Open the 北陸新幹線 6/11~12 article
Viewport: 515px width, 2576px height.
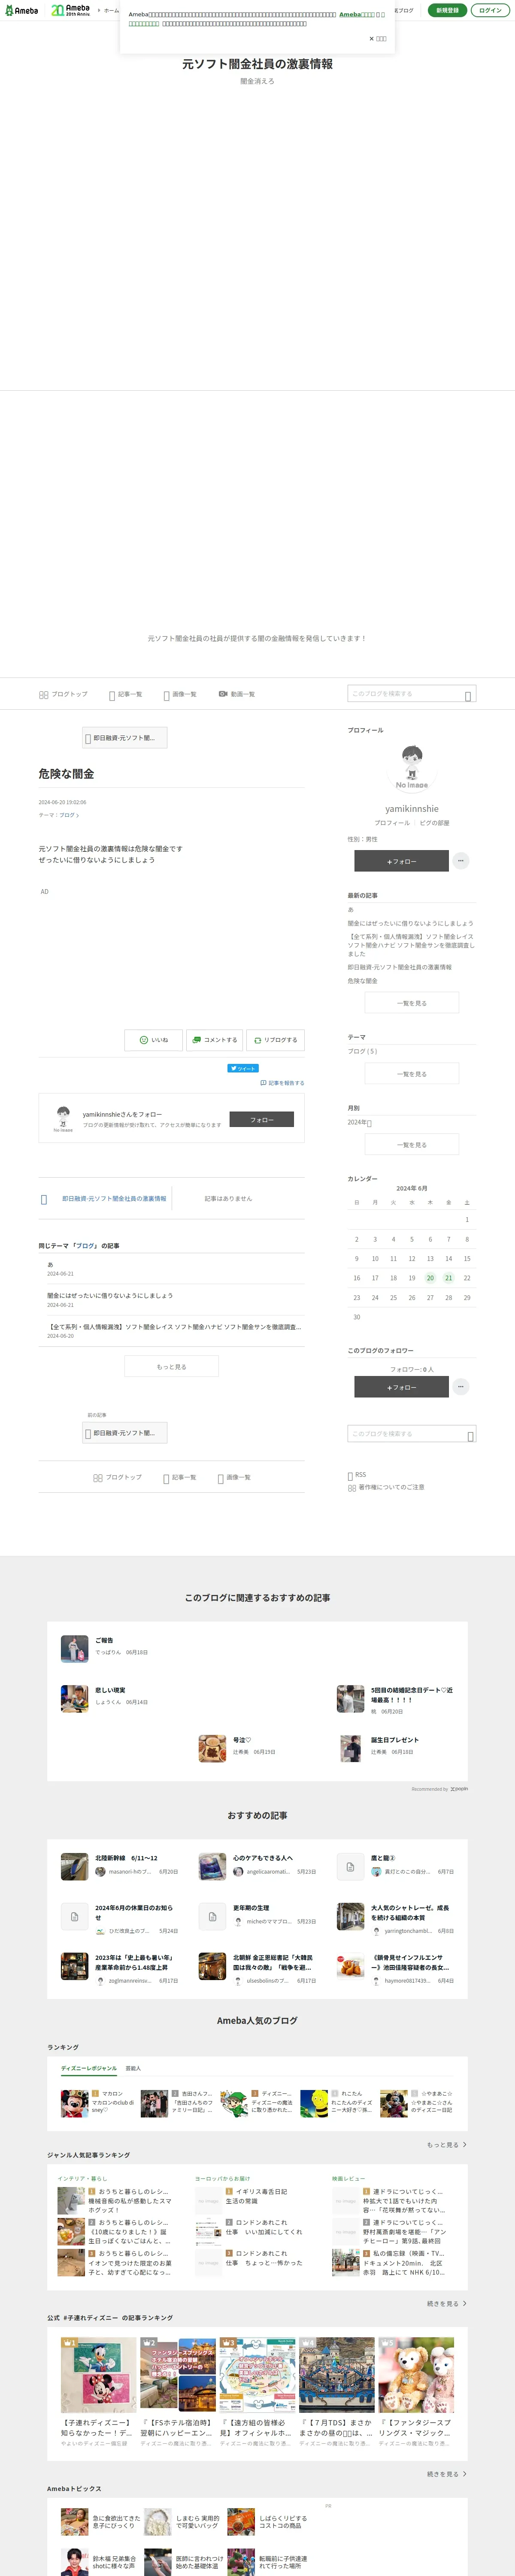pyautogui.click(x=126, y=1858)
